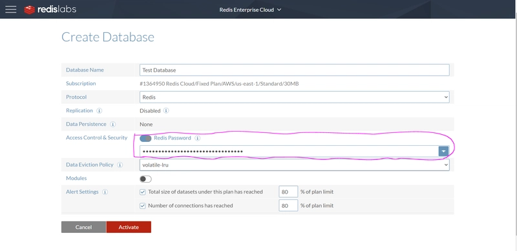Click the Cancel button
The width and height of the screenshot is (517, 251).
(84, 227)
